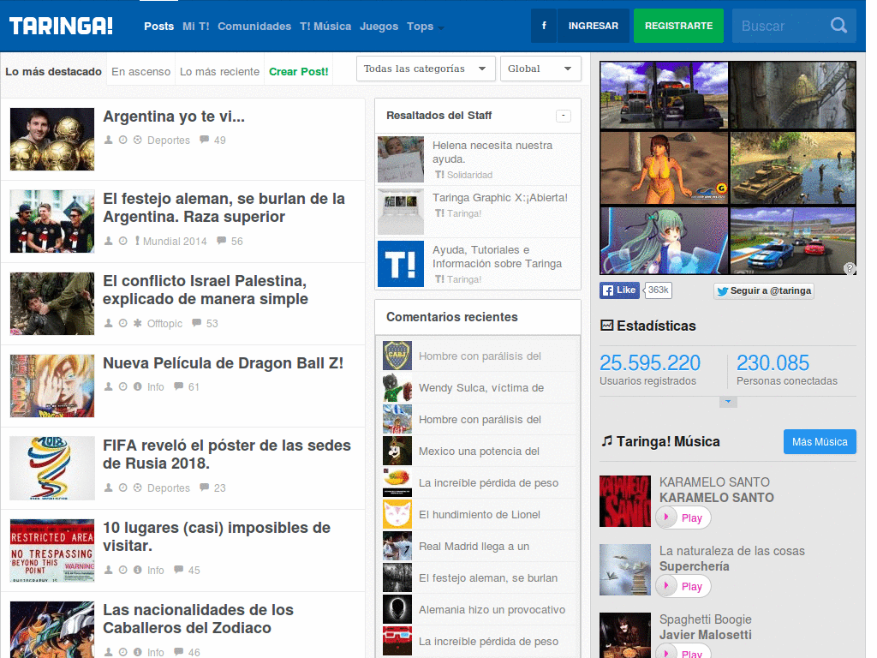Click the Offtopic asterisk category icon

coord(138,323)
